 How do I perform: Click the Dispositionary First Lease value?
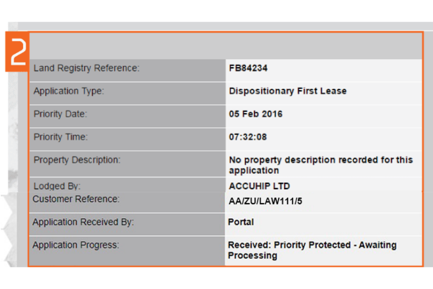(x=288, y=91)
